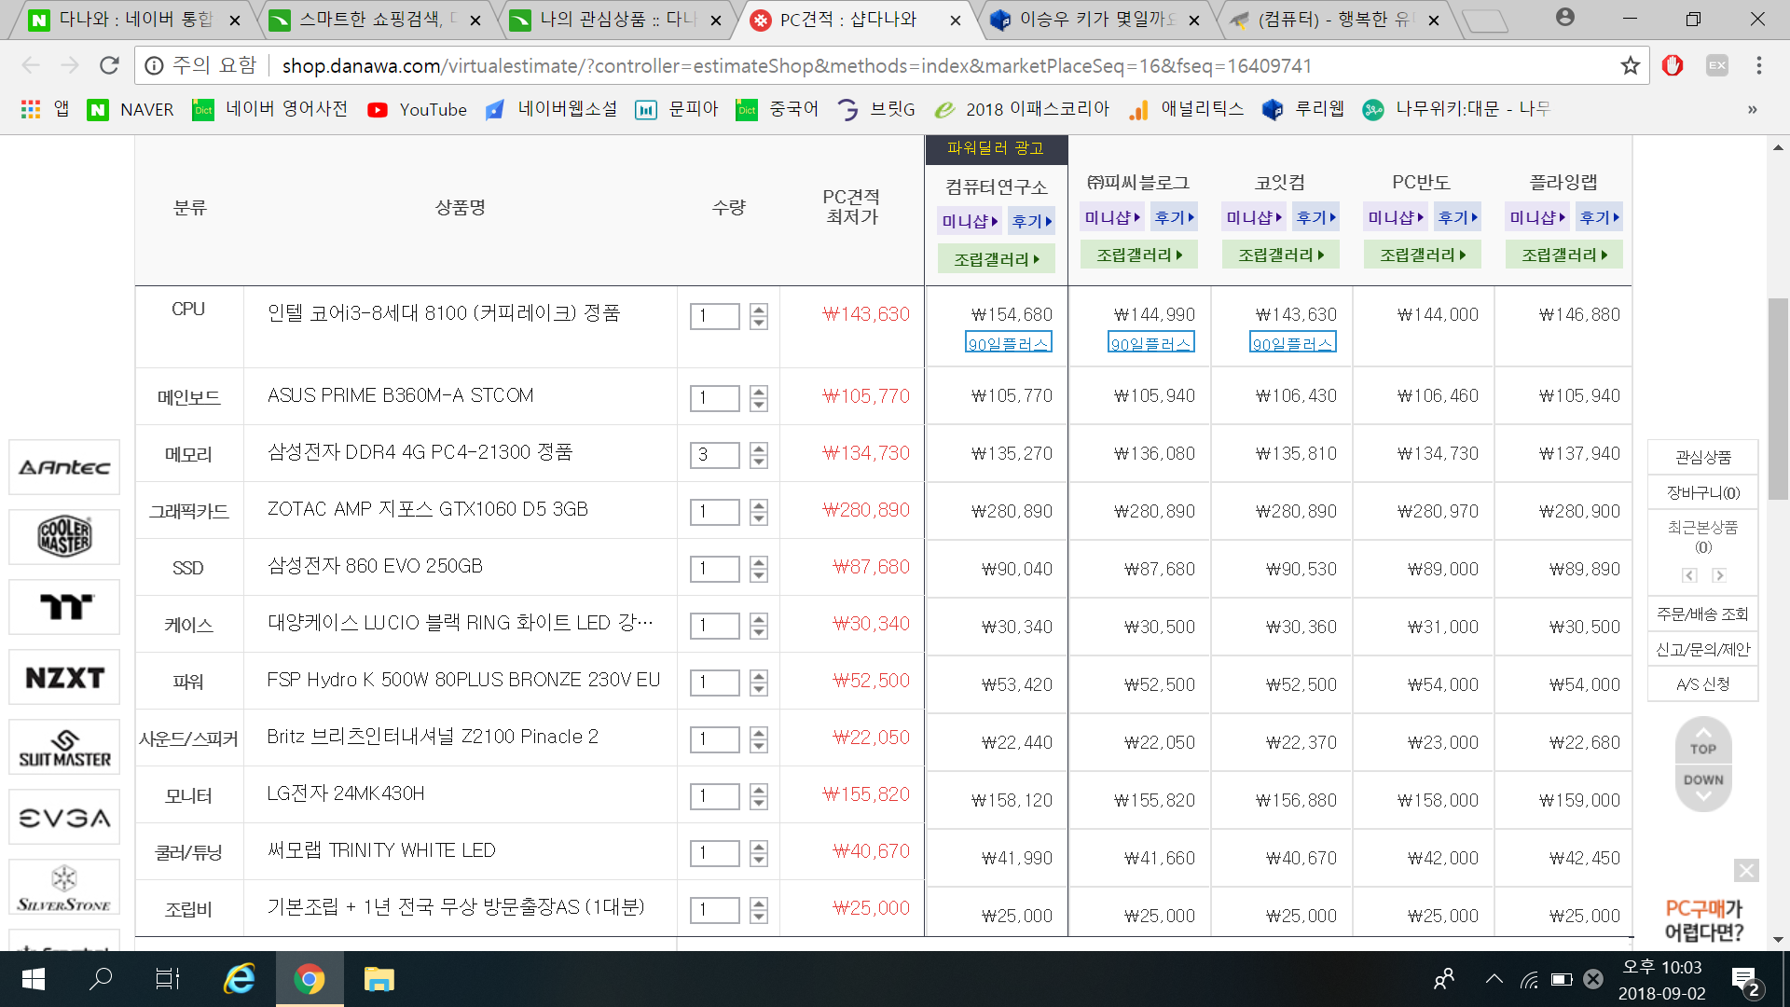Open the network wifi tray icon
This screenshot has width=1790, height=1007.
coord(1529,979)
